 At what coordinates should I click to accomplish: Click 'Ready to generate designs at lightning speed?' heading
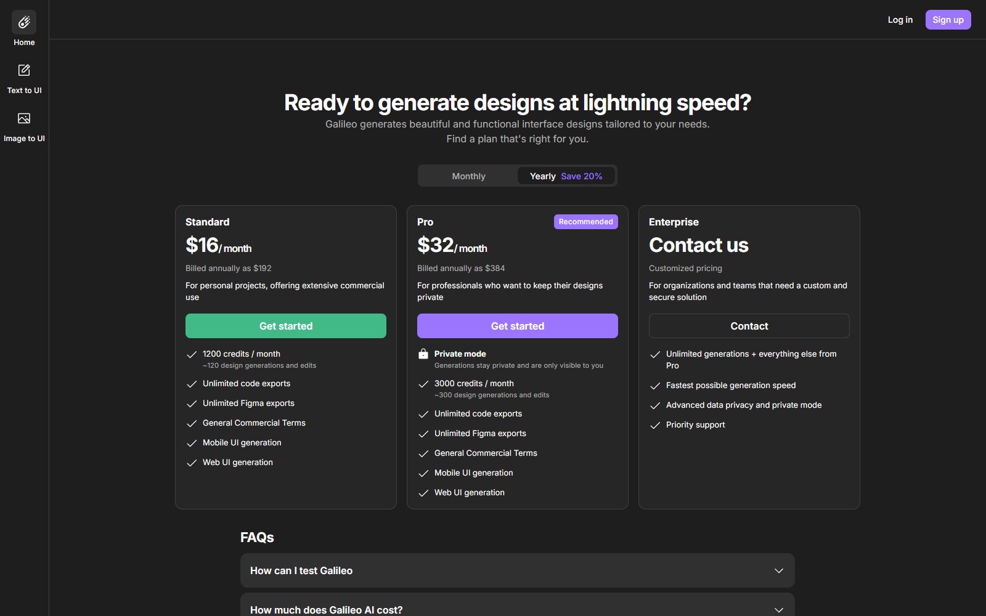tap(518, 102)
